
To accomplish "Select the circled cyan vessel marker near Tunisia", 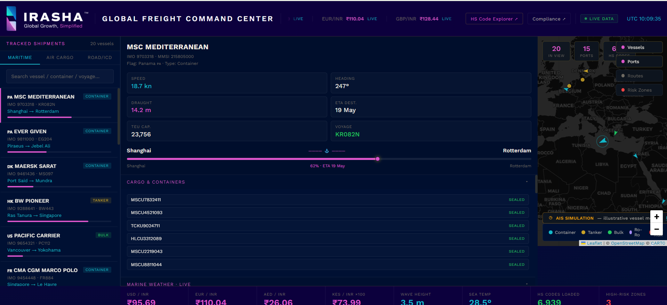I will pyautogui.click(x=603, y=141).
